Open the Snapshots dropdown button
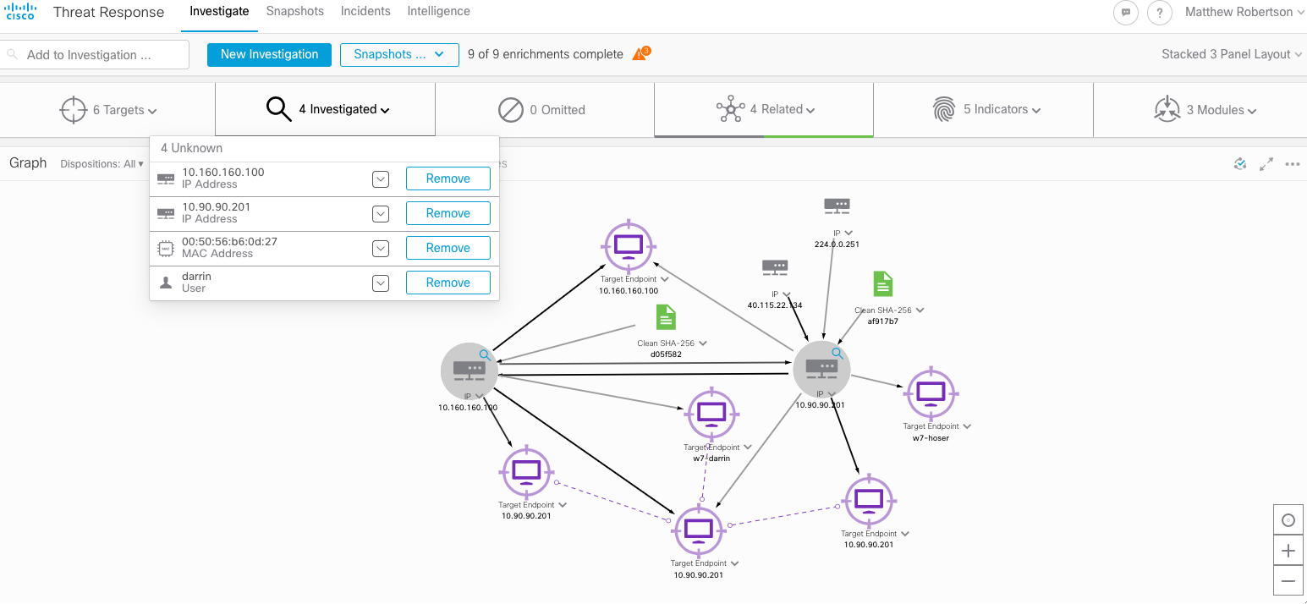The image size is (1307, 604). (x=399, y=54)
